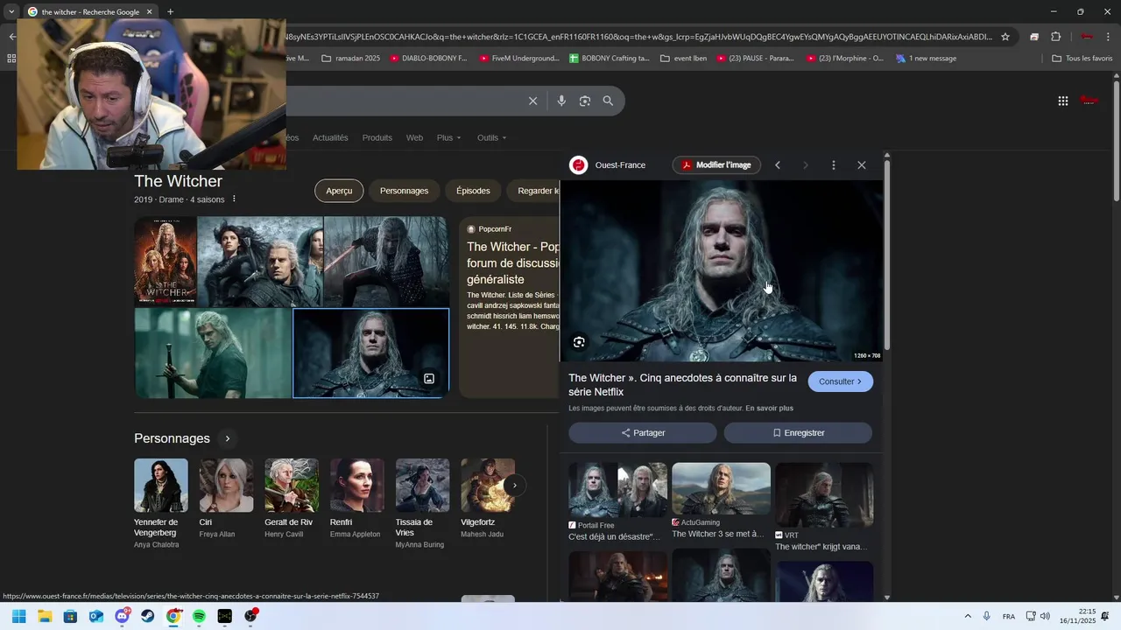
Task: Select the 'Personnages' chip
Action: (x=404, y=191)
